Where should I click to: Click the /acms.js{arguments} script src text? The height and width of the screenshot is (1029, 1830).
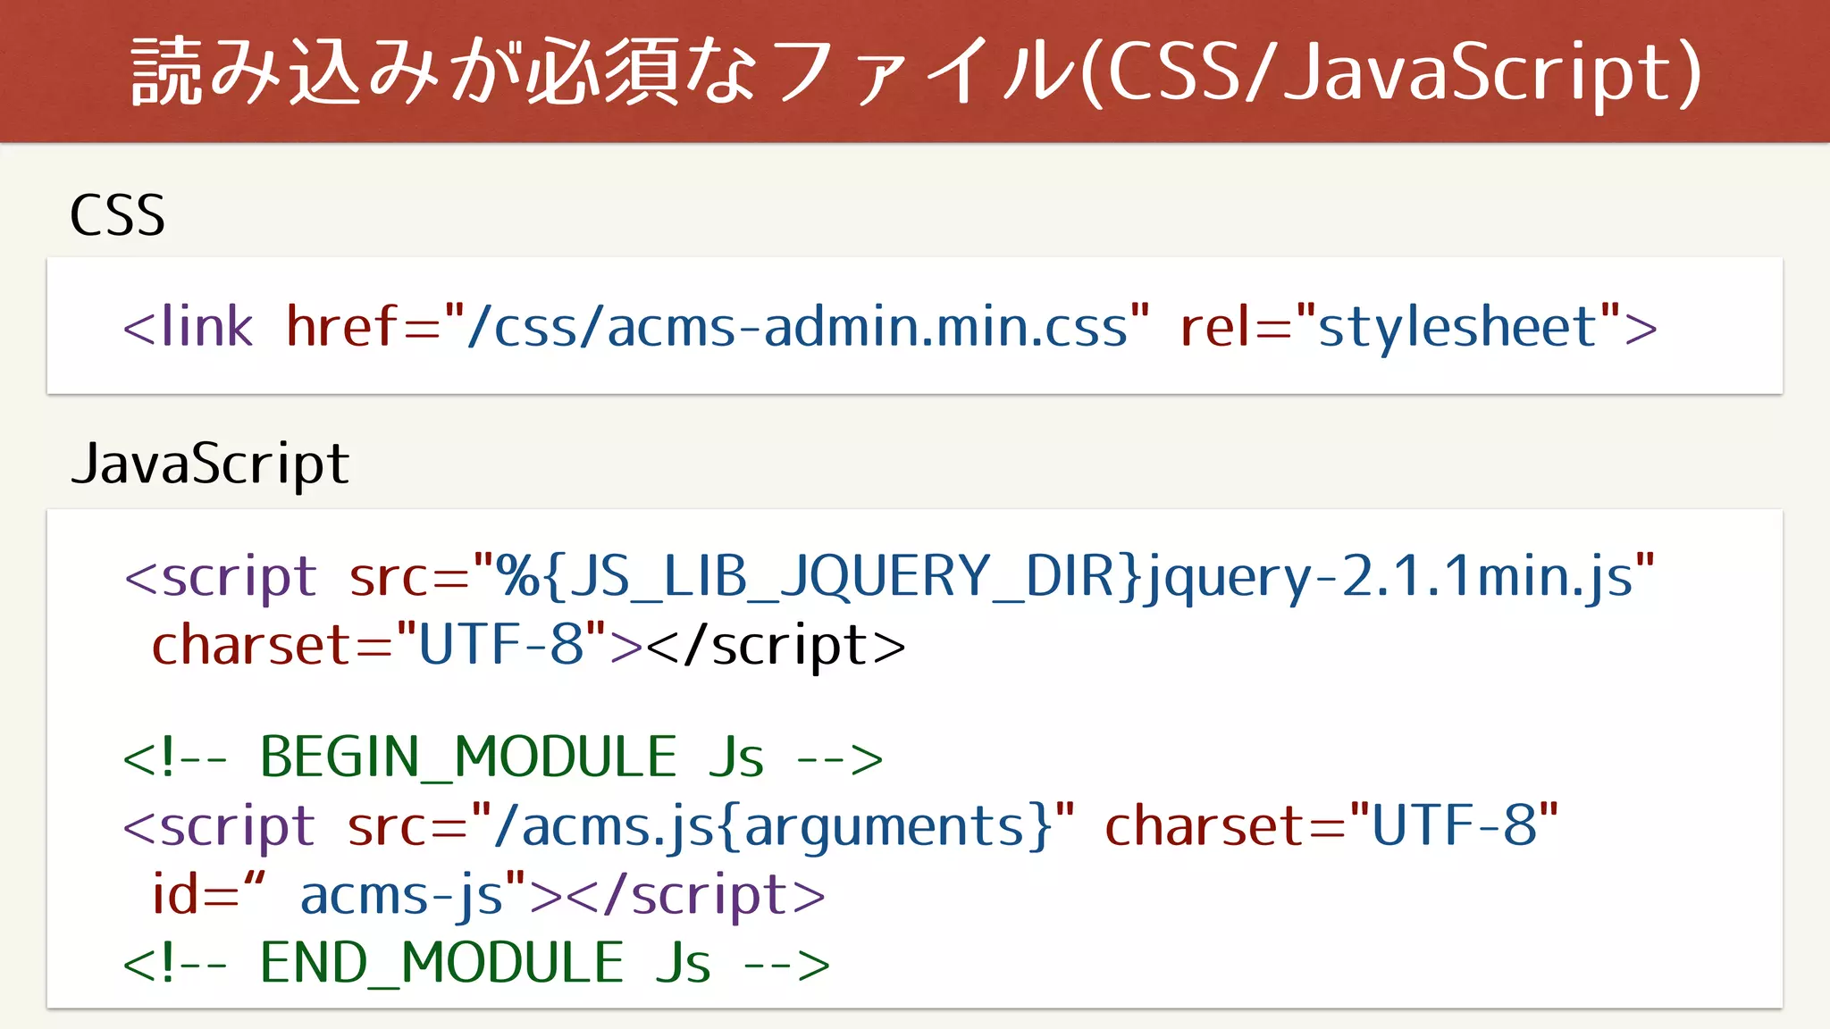point(710,826)
